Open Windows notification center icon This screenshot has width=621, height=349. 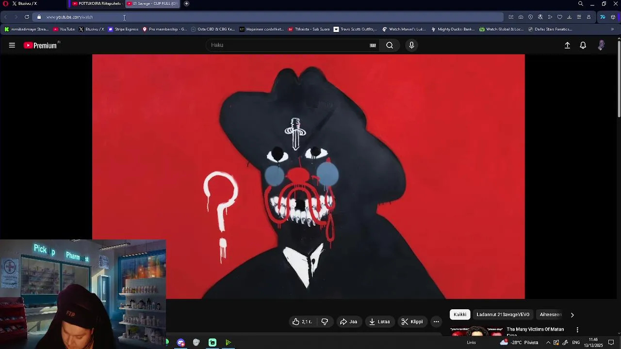click(x=611, y=343)
